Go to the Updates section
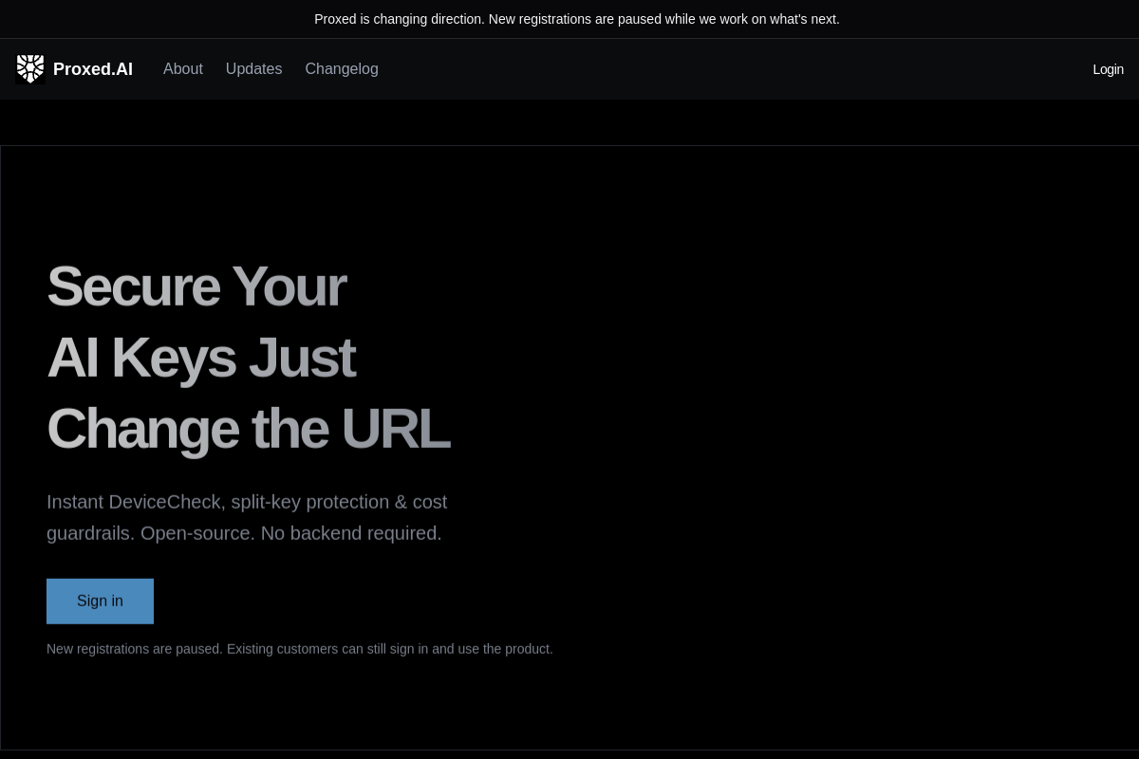 (x=253, y=69)
